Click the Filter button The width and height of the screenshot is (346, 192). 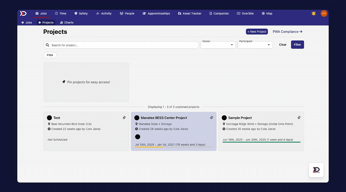[297, 45]
